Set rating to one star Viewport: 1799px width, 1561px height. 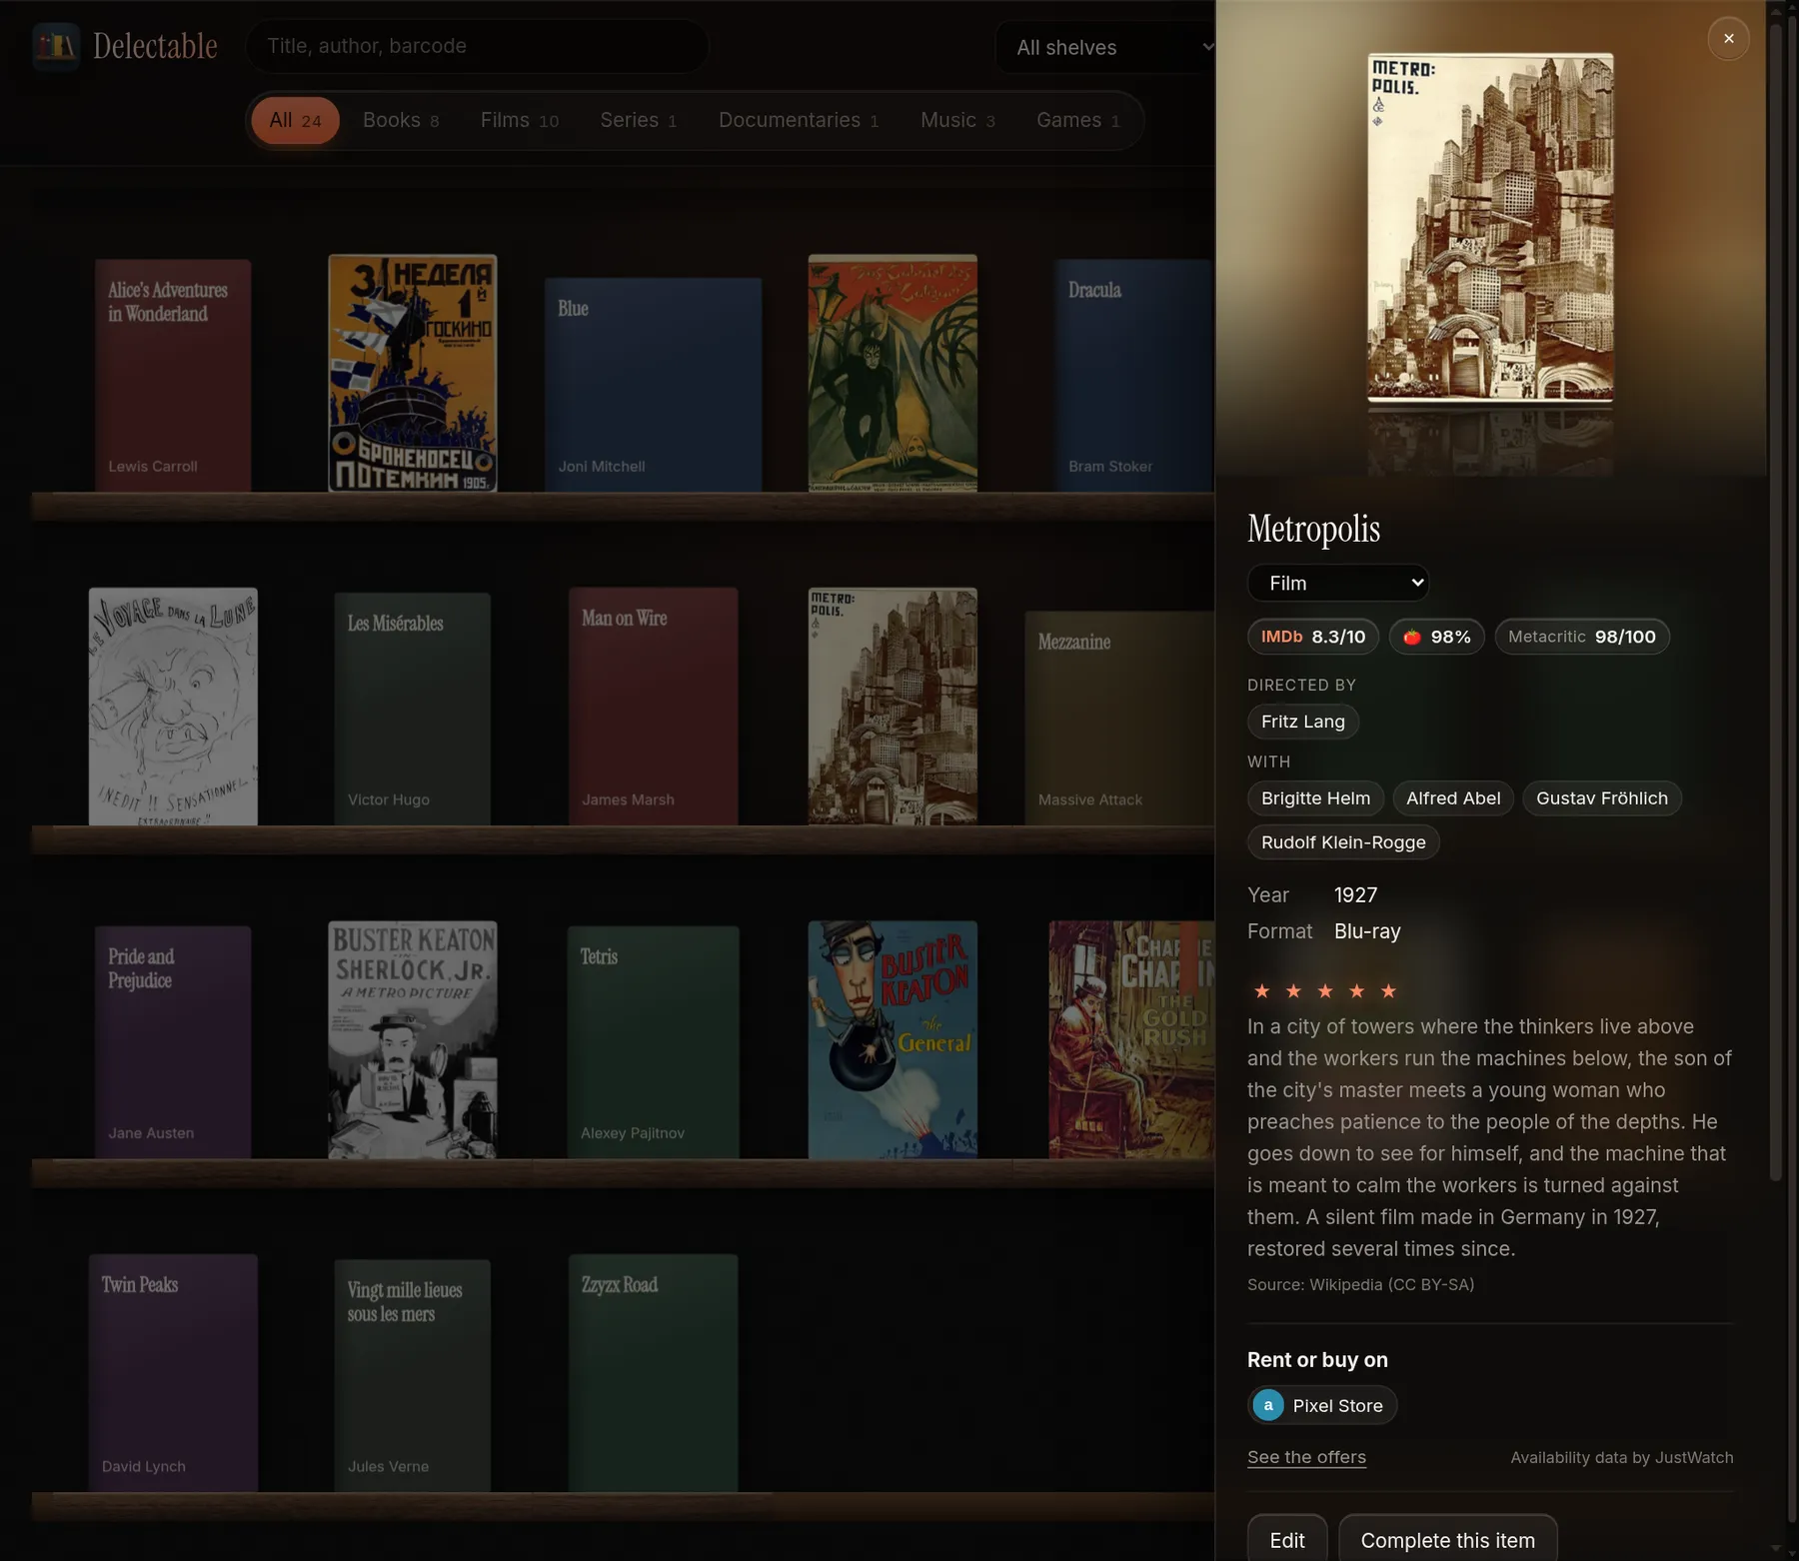coord(1262,990)
